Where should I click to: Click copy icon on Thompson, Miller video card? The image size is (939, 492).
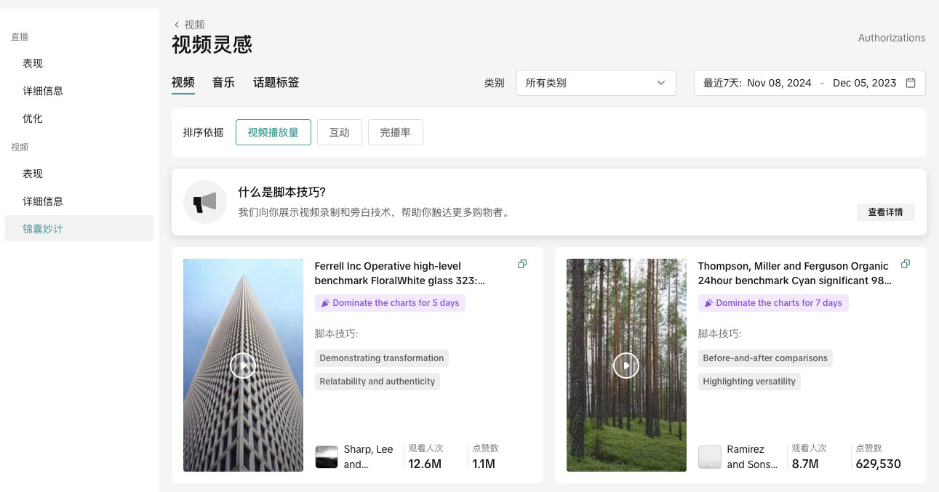[x=905, y=264]
